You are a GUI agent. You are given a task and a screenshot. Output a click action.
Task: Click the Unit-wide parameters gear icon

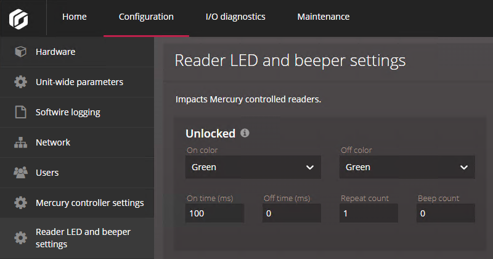(x=20, y=82)
